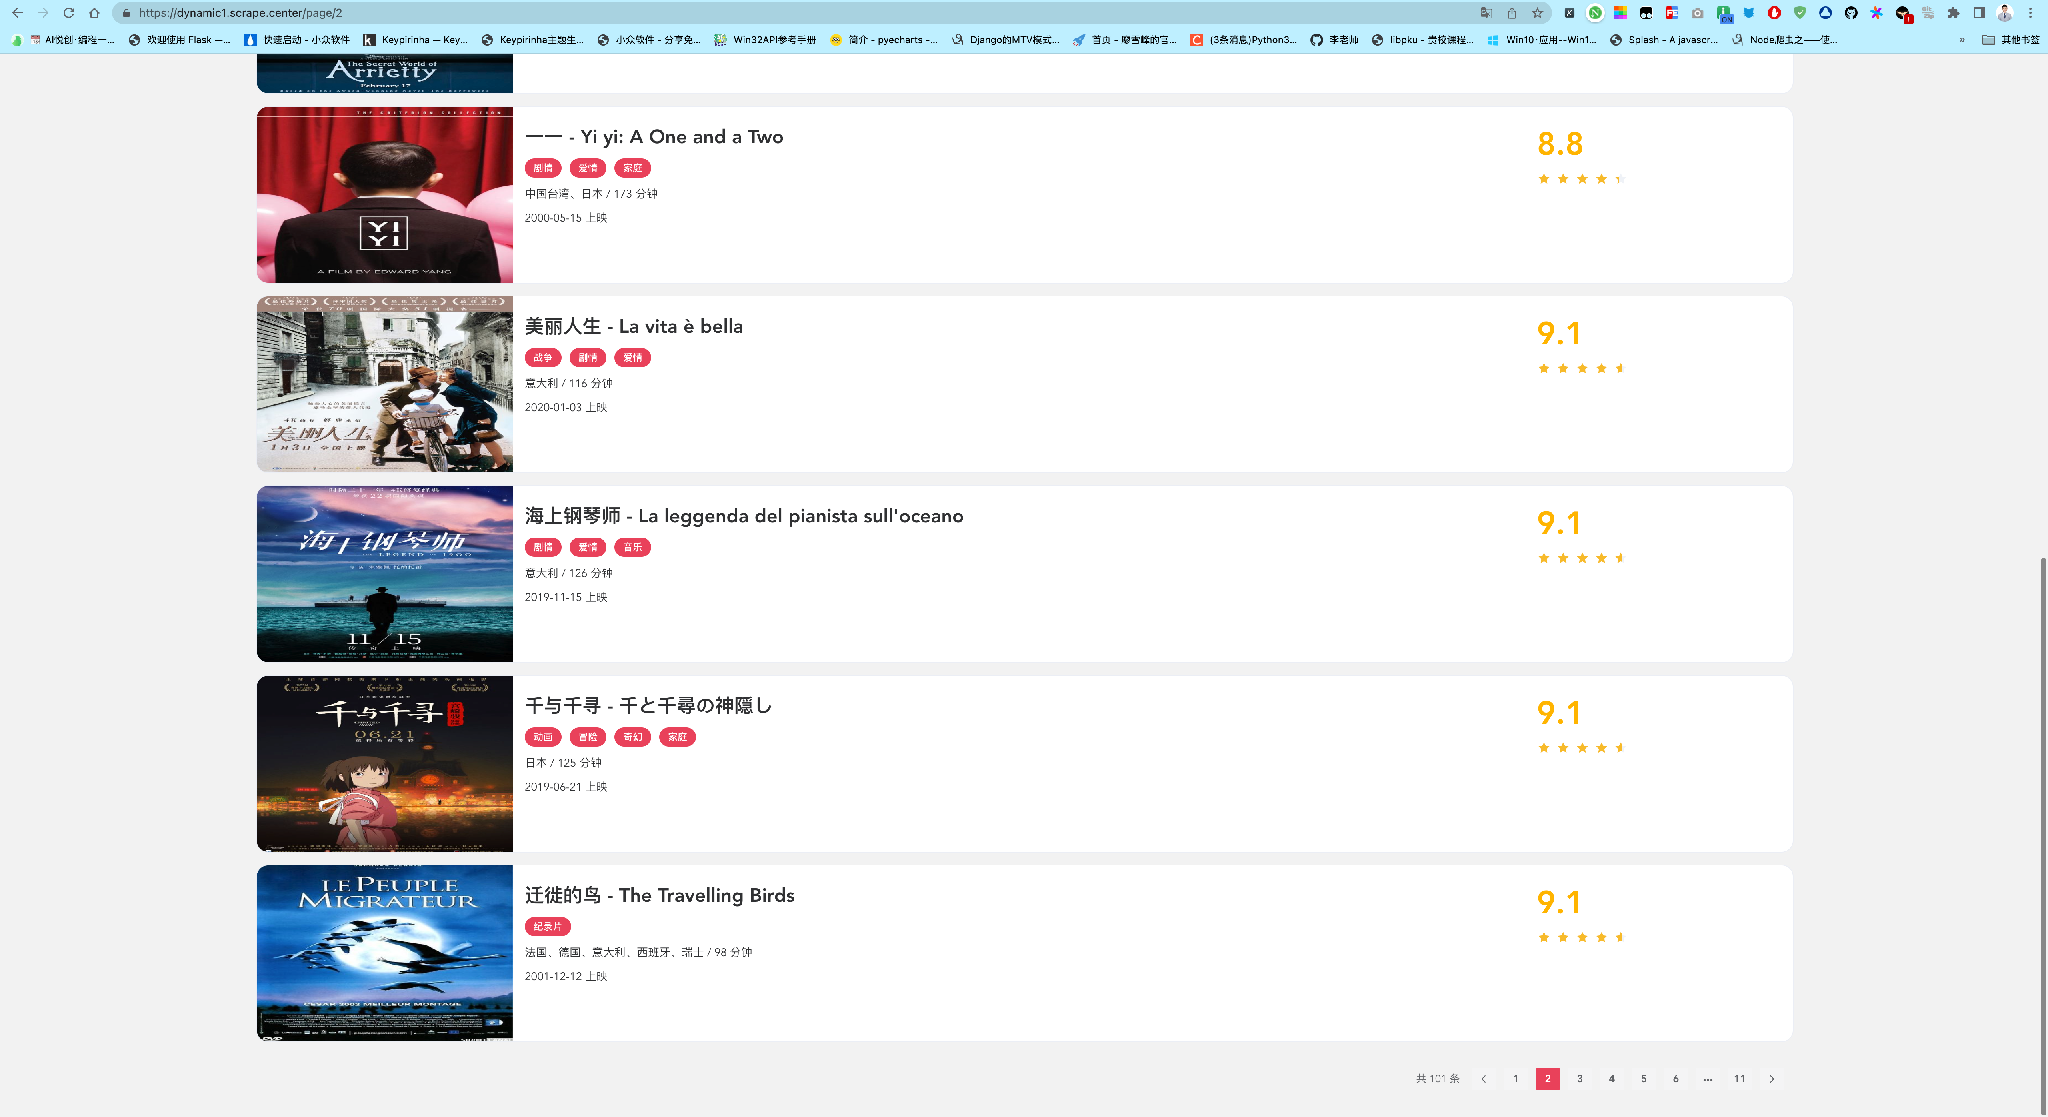The image size is (2048, 1117).
Task: Open the Chrome three-dot menu
Action: coord(2030,13)
